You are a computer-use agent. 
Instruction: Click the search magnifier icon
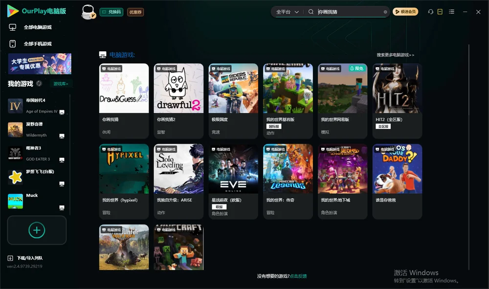311,12
